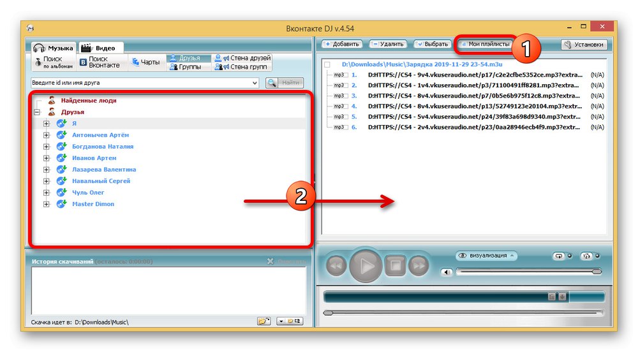
Task: Click the person icon beside the Друзья node
Action: coord(52,112)
